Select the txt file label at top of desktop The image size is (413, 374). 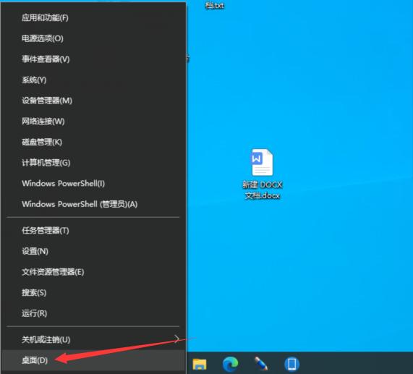215,6
